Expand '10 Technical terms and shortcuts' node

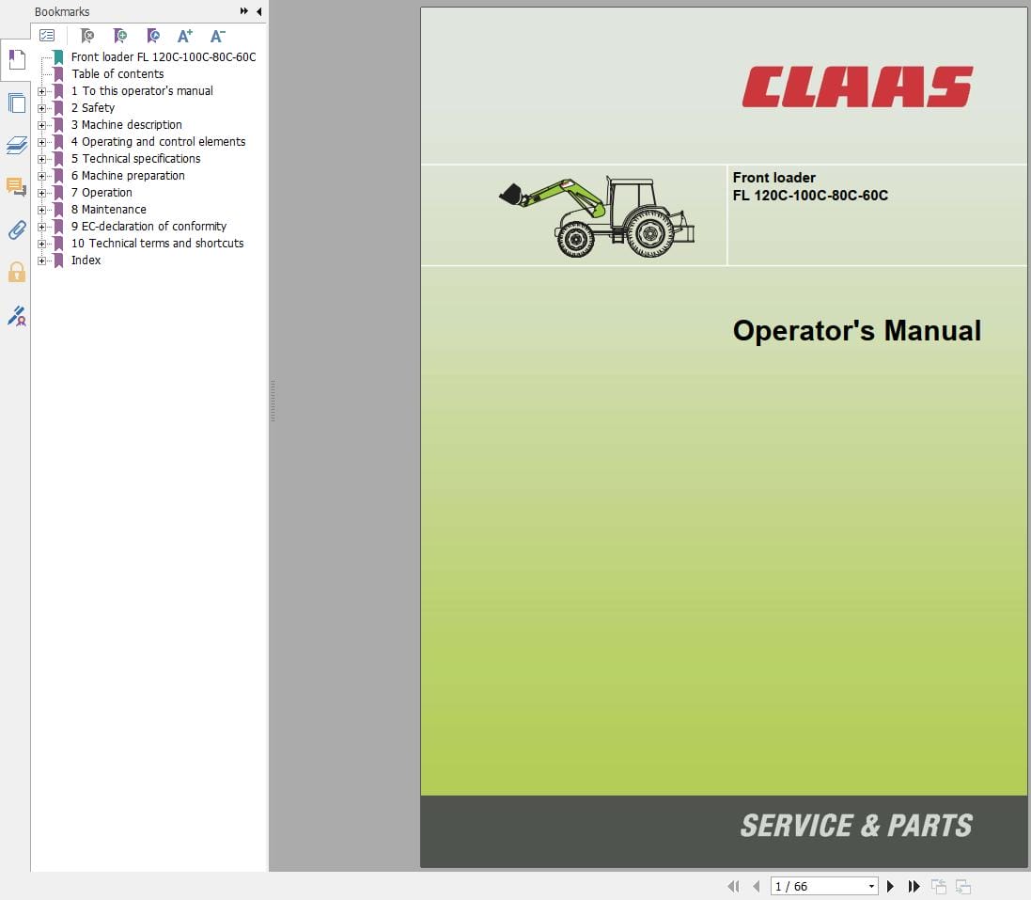42,245
